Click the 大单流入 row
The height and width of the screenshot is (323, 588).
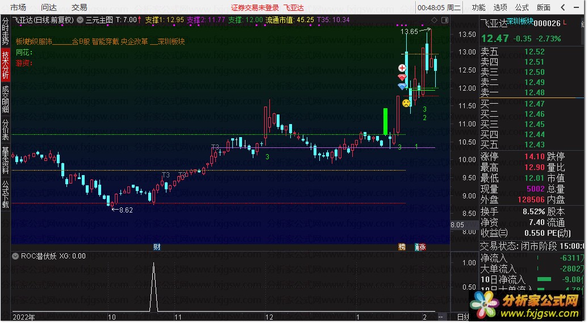[531, 269]
